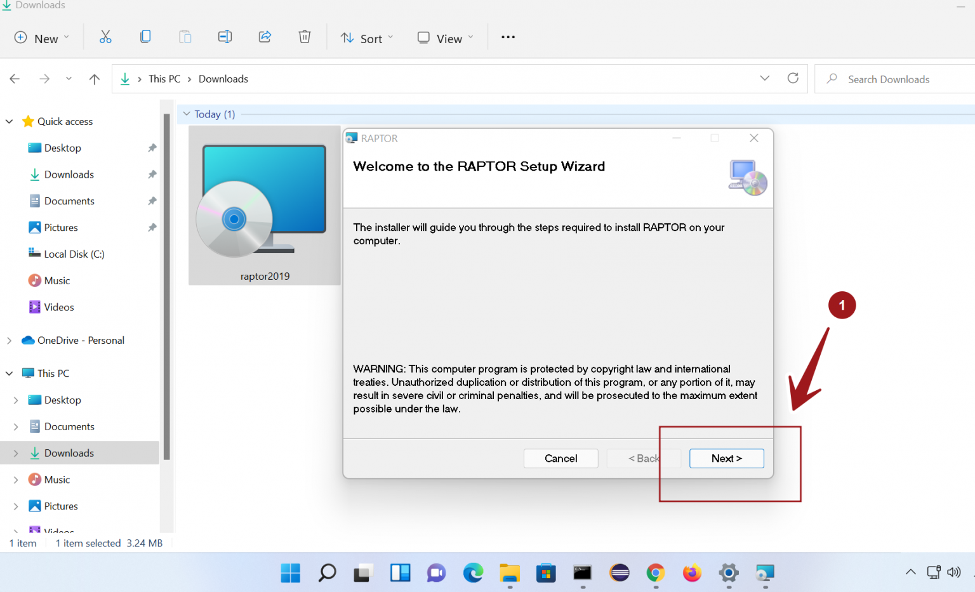
Task: Click the Up one level arrow
Action: (x=94, y=78)
